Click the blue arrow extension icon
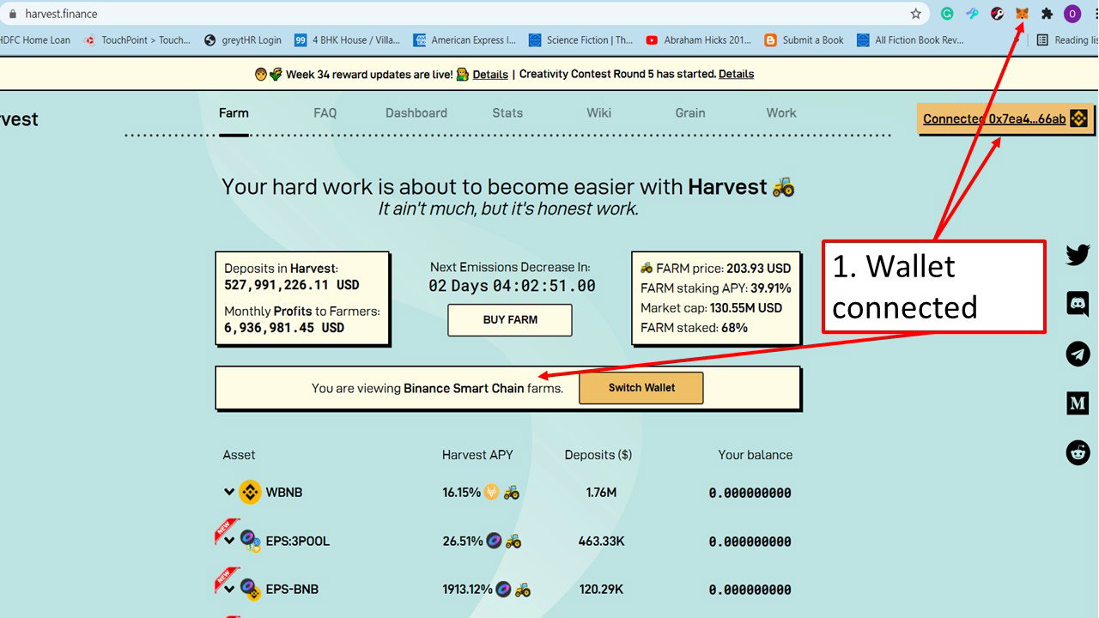Screen dimensions: 1099x618 click(972, 14)
